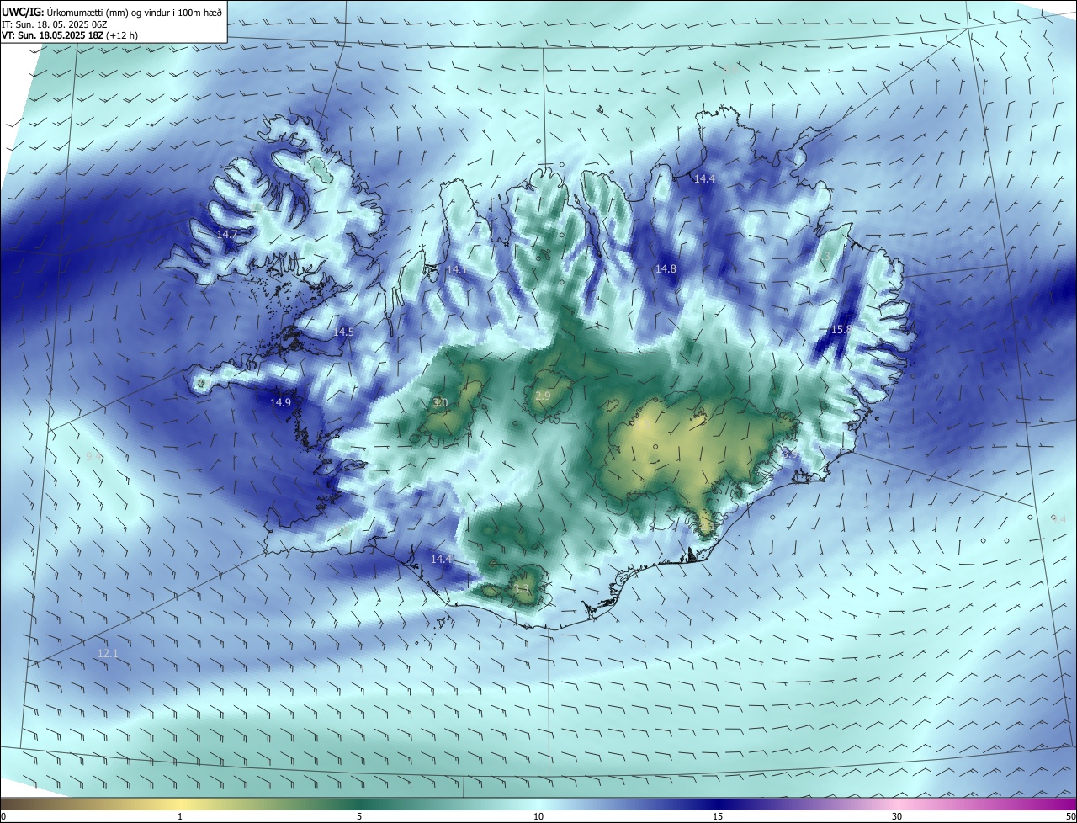The height and width of the screenshot is (823, 1077).
Task: Click the legend tick label 15
Action: 718,816
